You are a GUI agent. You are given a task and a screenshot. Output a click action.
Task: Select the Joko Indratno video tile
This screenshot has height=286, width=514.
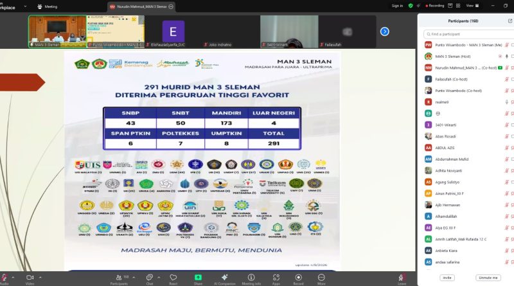coord(231,31)
